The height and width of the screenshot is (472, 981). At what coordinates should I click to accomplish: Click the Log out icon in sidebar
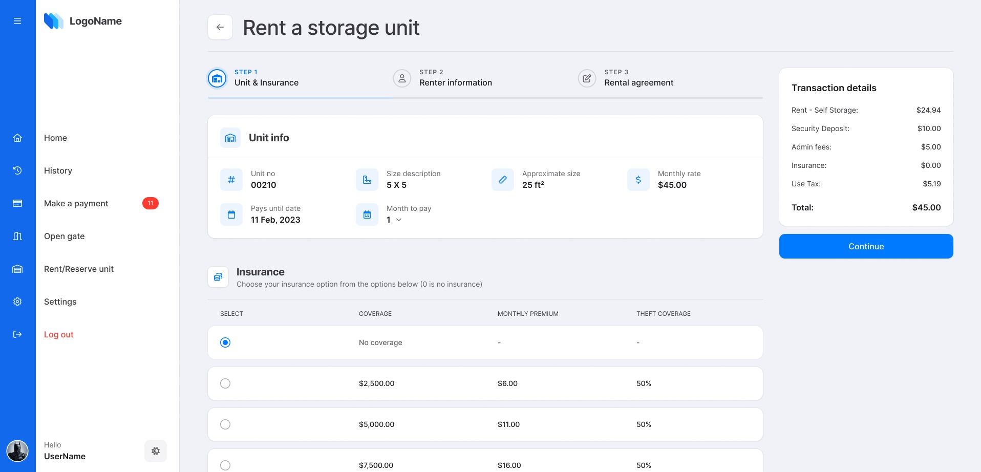point(17,334)
